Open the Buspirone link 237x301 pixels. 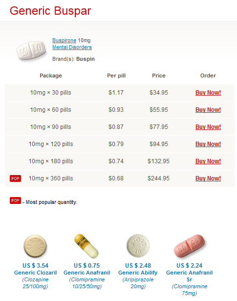point(65,40)
